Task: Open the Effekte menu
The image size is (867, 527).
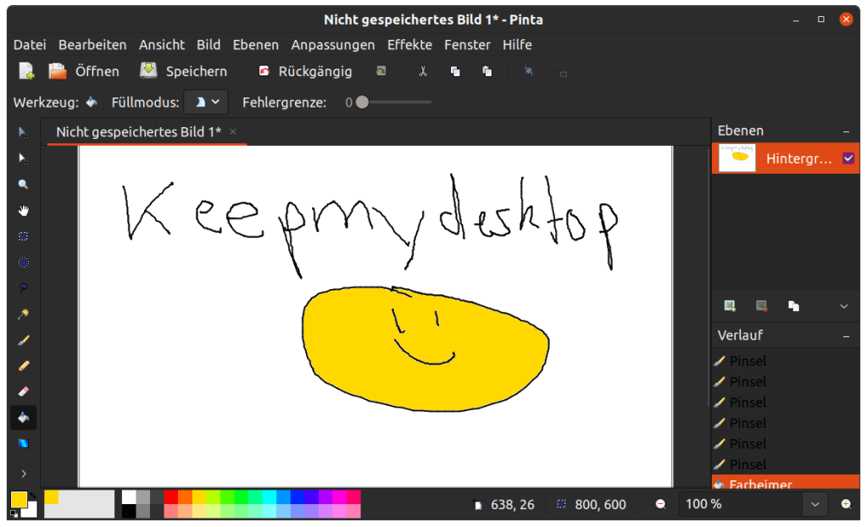Action: (x=409, y=45)
